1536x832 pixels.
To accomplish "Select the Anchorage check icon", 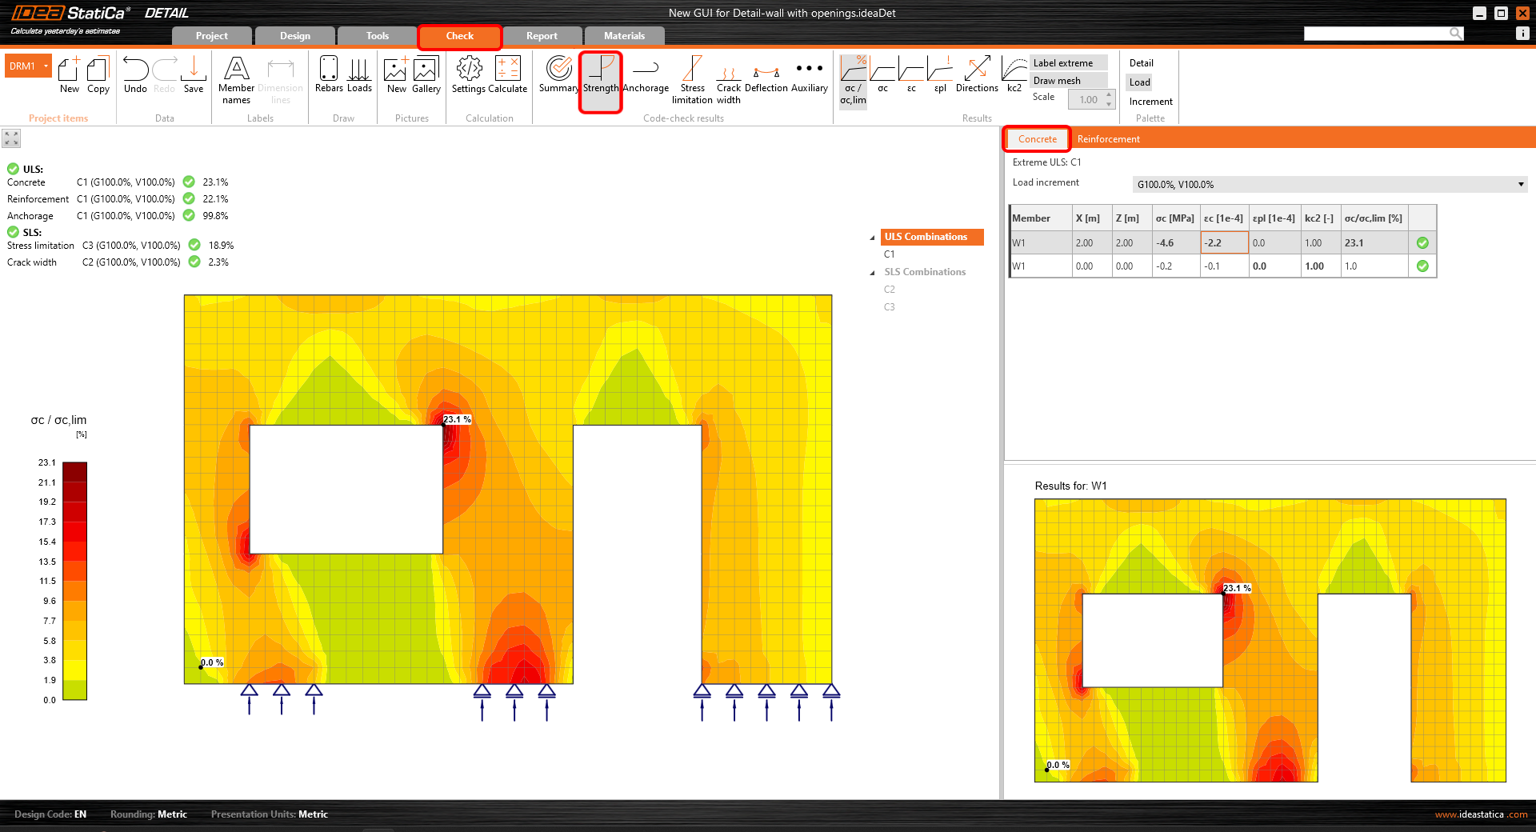I will 645,75.
